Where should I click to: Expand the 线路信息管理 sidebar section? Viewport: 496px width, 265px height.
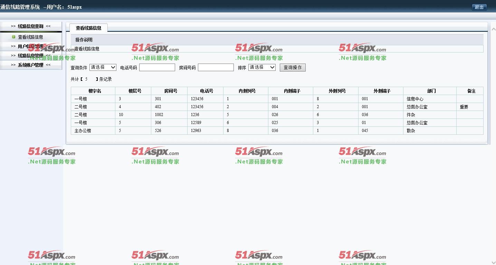pos(31,56)
